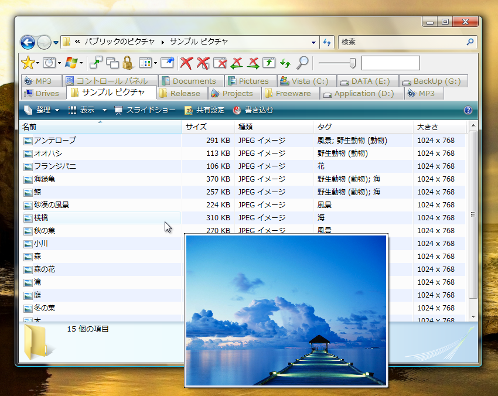Screen dimensions: 498x396
Task: Sort by the 名前 column header
Action: pyautogui.click(x=100, y=127)
